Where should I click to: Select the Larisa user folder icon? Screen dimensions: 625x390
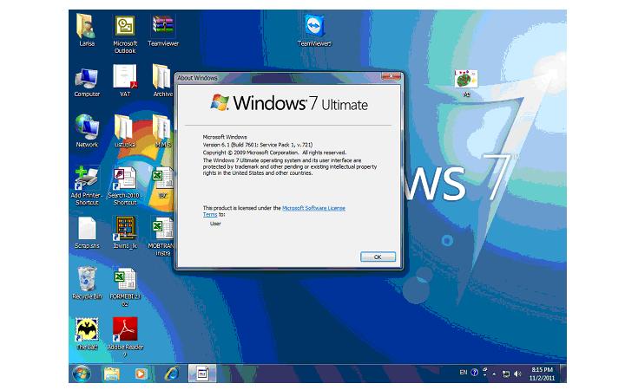click(x=87, y=30)
